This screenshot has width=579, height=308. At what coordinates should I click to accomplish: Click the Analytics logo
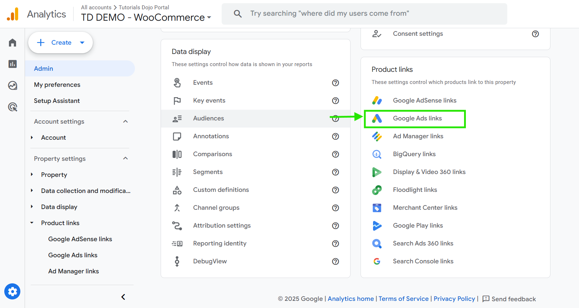coord(12,14)
